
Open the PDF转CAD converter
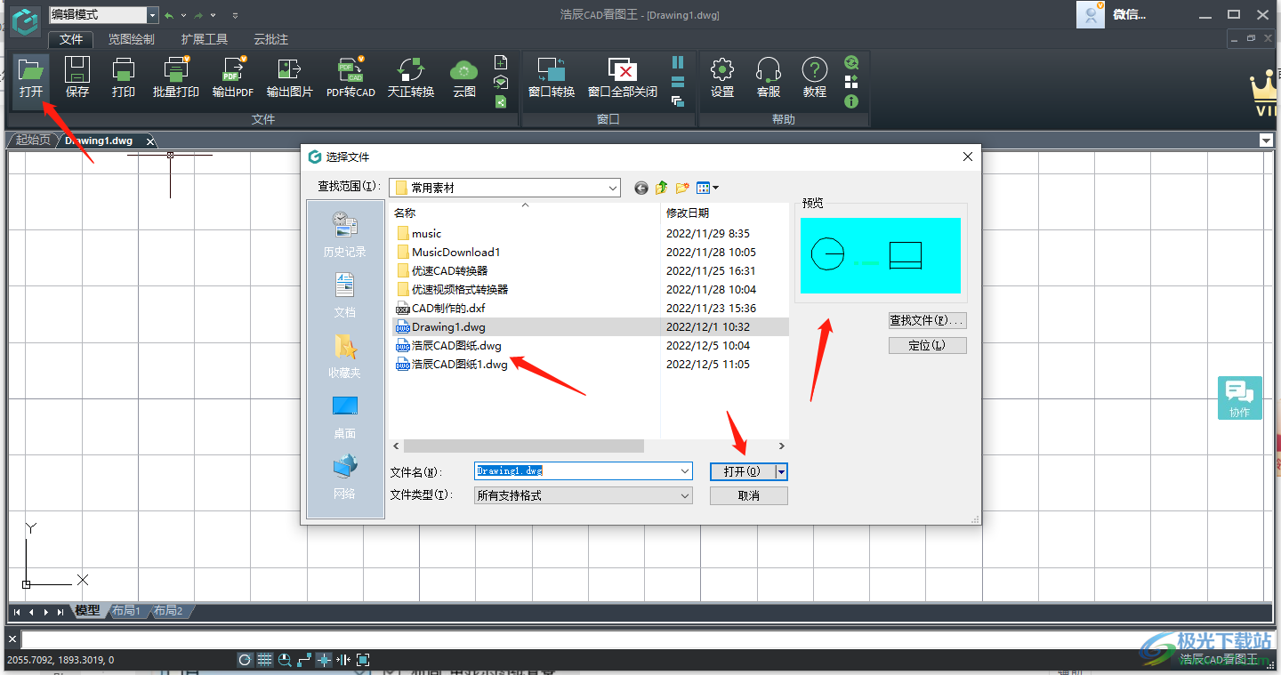[x=350, y=77]
